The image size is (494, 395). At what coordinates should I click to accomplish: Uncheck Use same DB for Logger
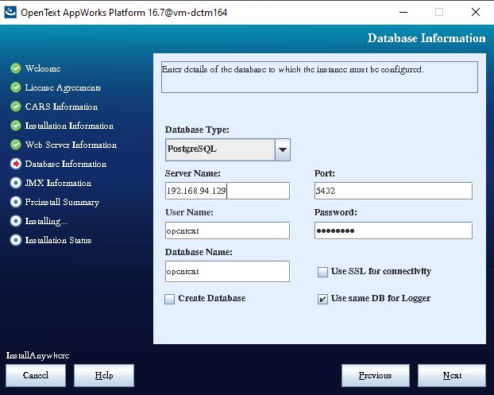tap(322, 299)
